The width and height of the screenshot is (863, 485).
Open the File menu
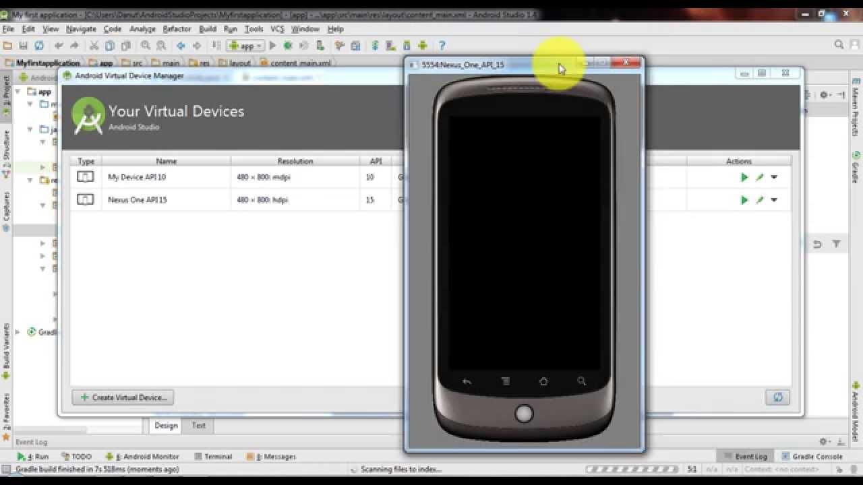pyautogui.click(x=8, y=29)
